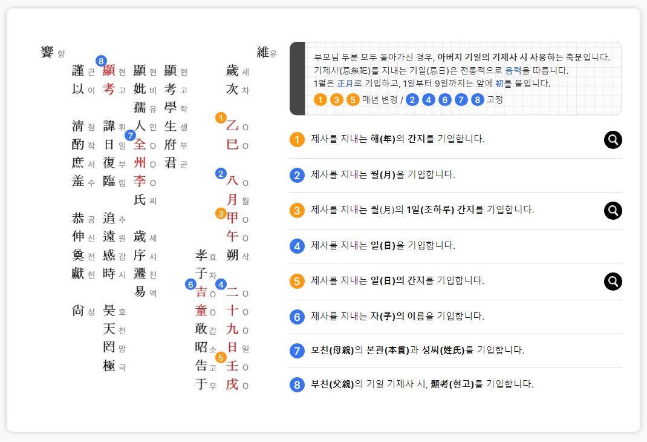Click the 朔 character labeled 삭

click(x=232, y=255)
